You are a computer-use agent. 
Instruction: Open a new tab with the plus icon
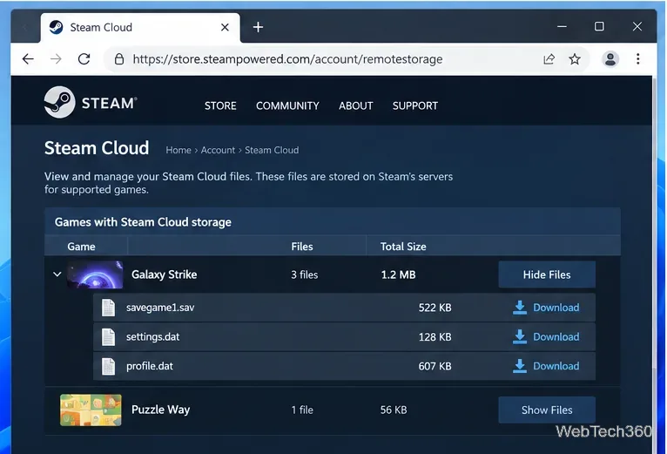[258, 27]
